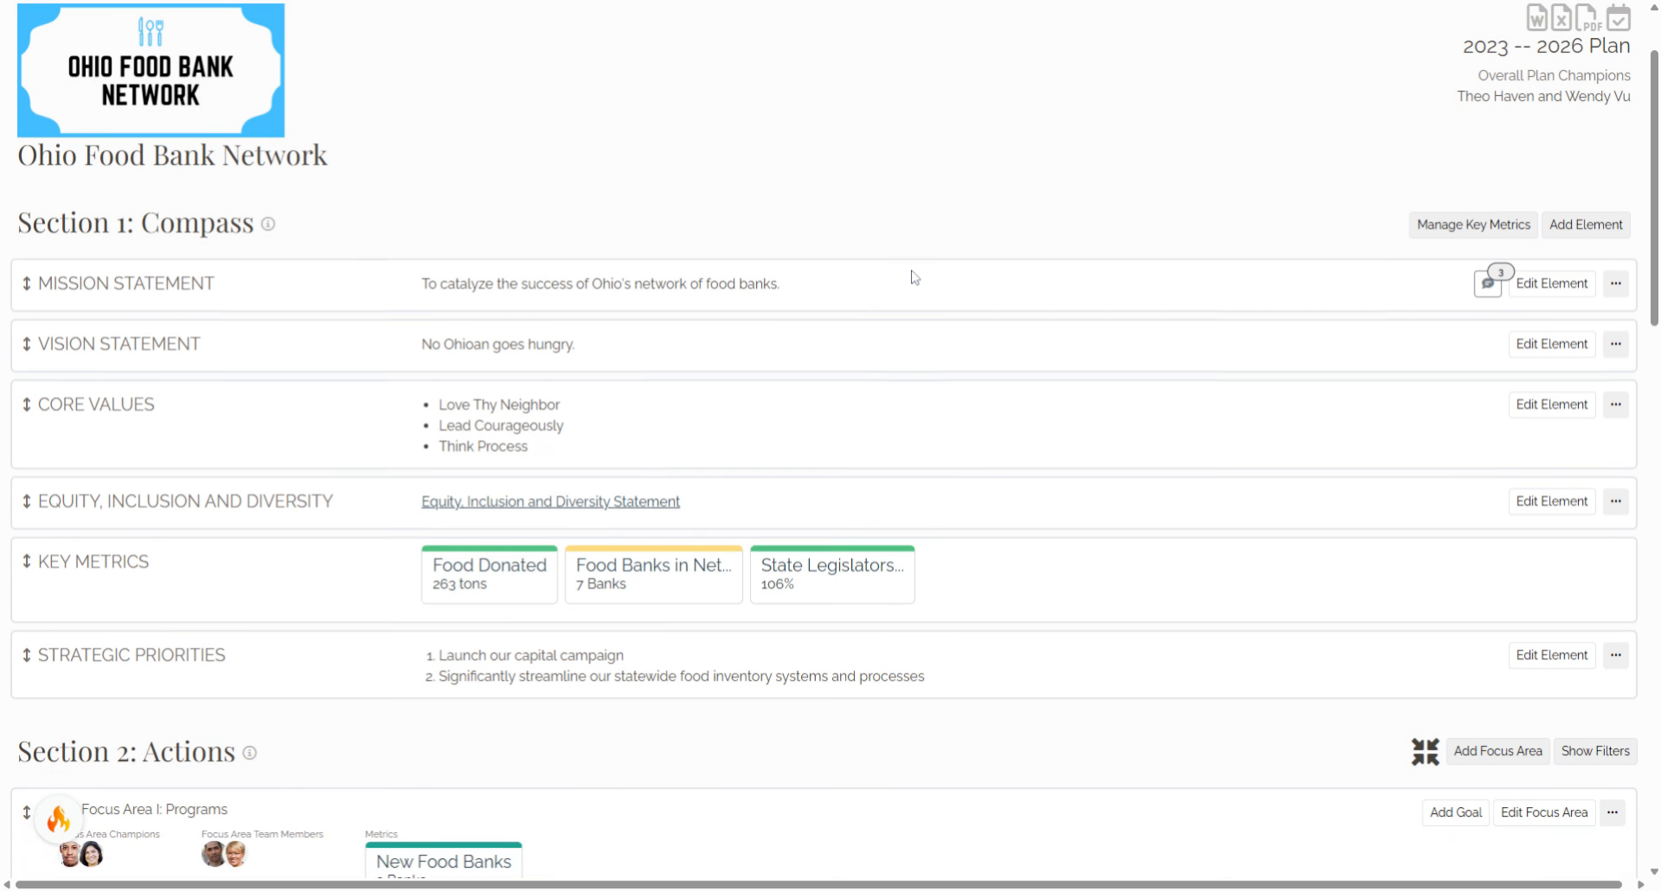Edit the Equity, Inclusion and Diversity element
Screen dimensions: 1661x891
click(1552, 501)
